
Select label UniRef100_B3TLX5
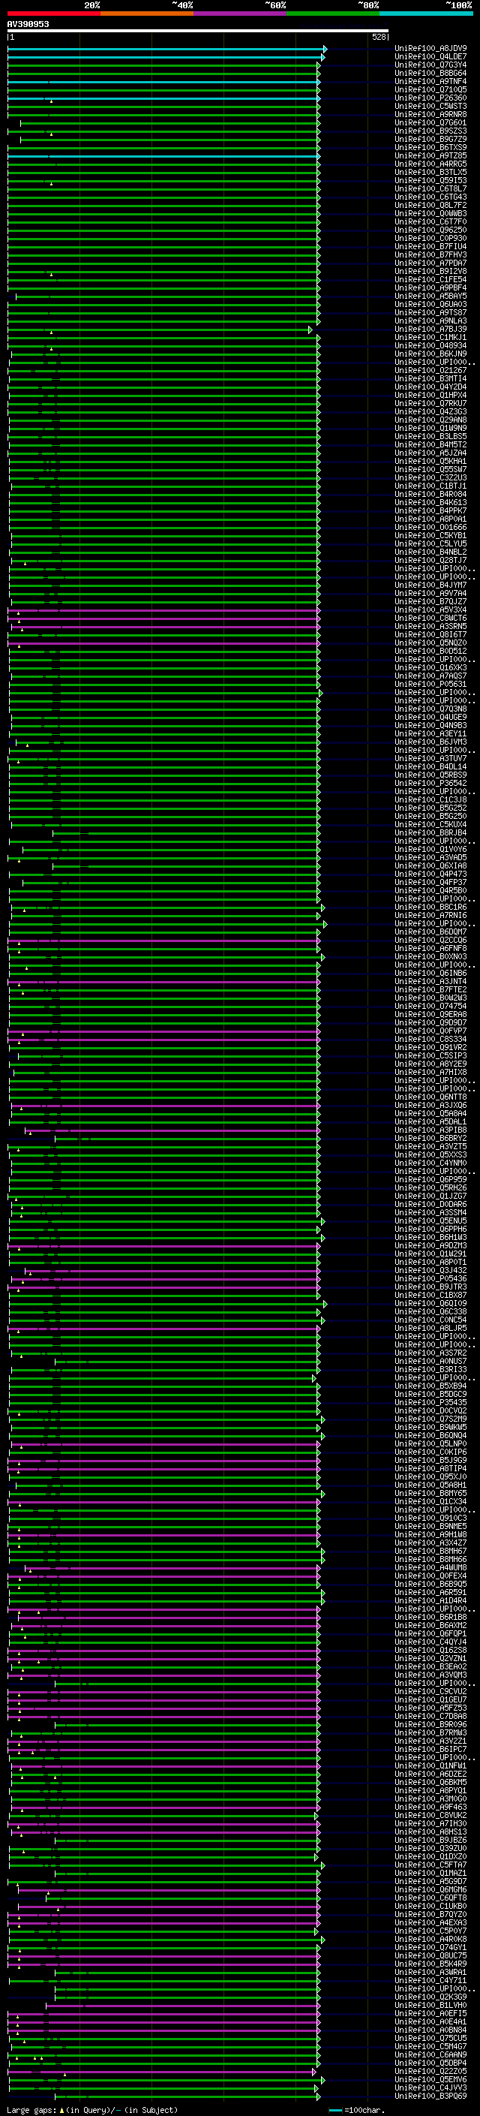pyautogui.click(x=430, y=173)
